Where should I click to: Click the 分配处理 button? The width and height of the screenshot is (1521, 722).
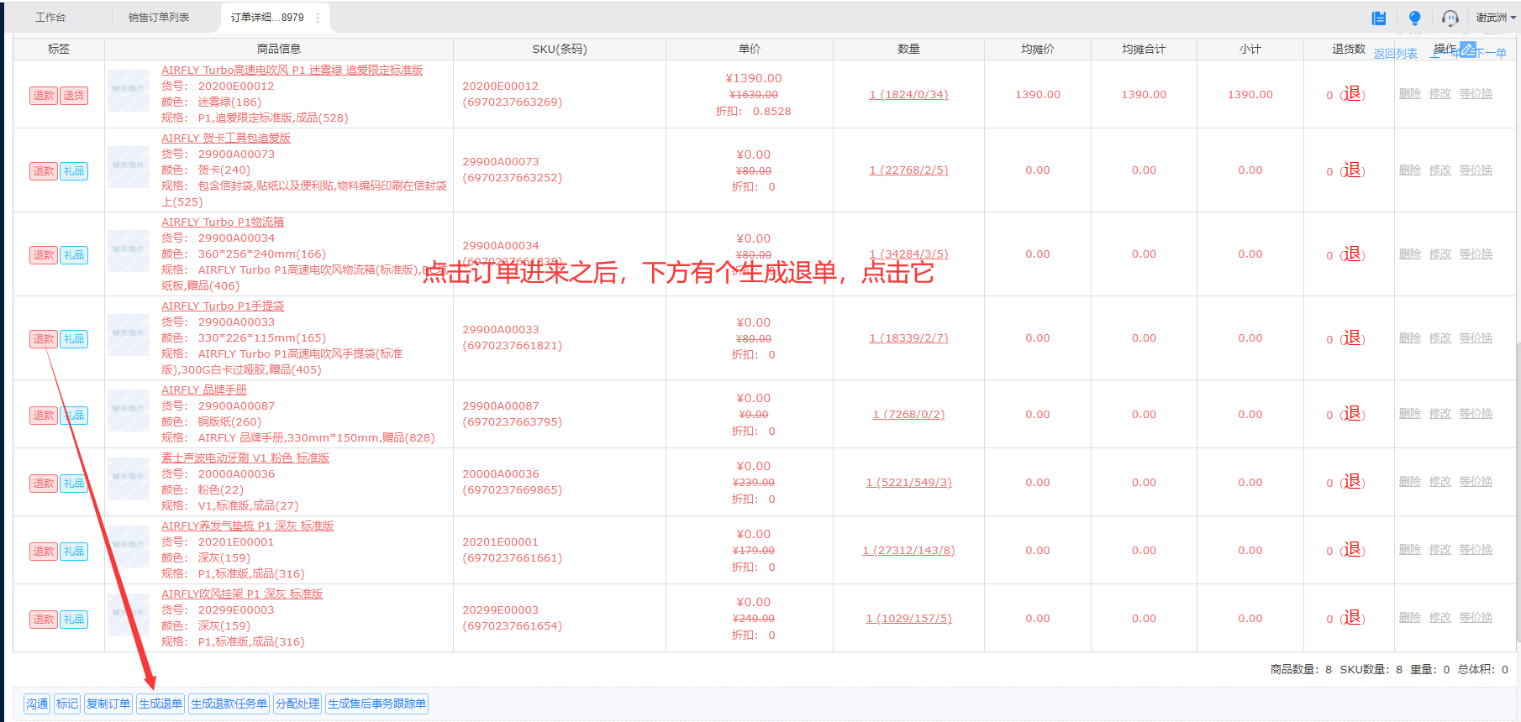297,704
